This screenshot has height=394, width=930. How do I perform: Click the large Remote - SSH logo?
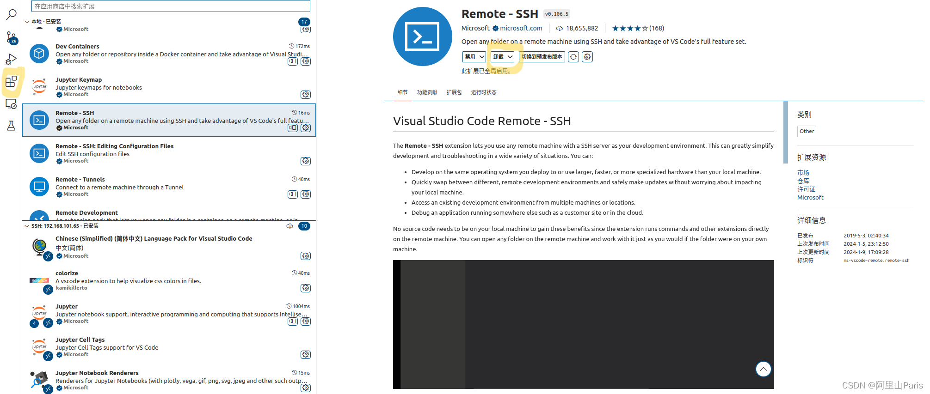422,36
